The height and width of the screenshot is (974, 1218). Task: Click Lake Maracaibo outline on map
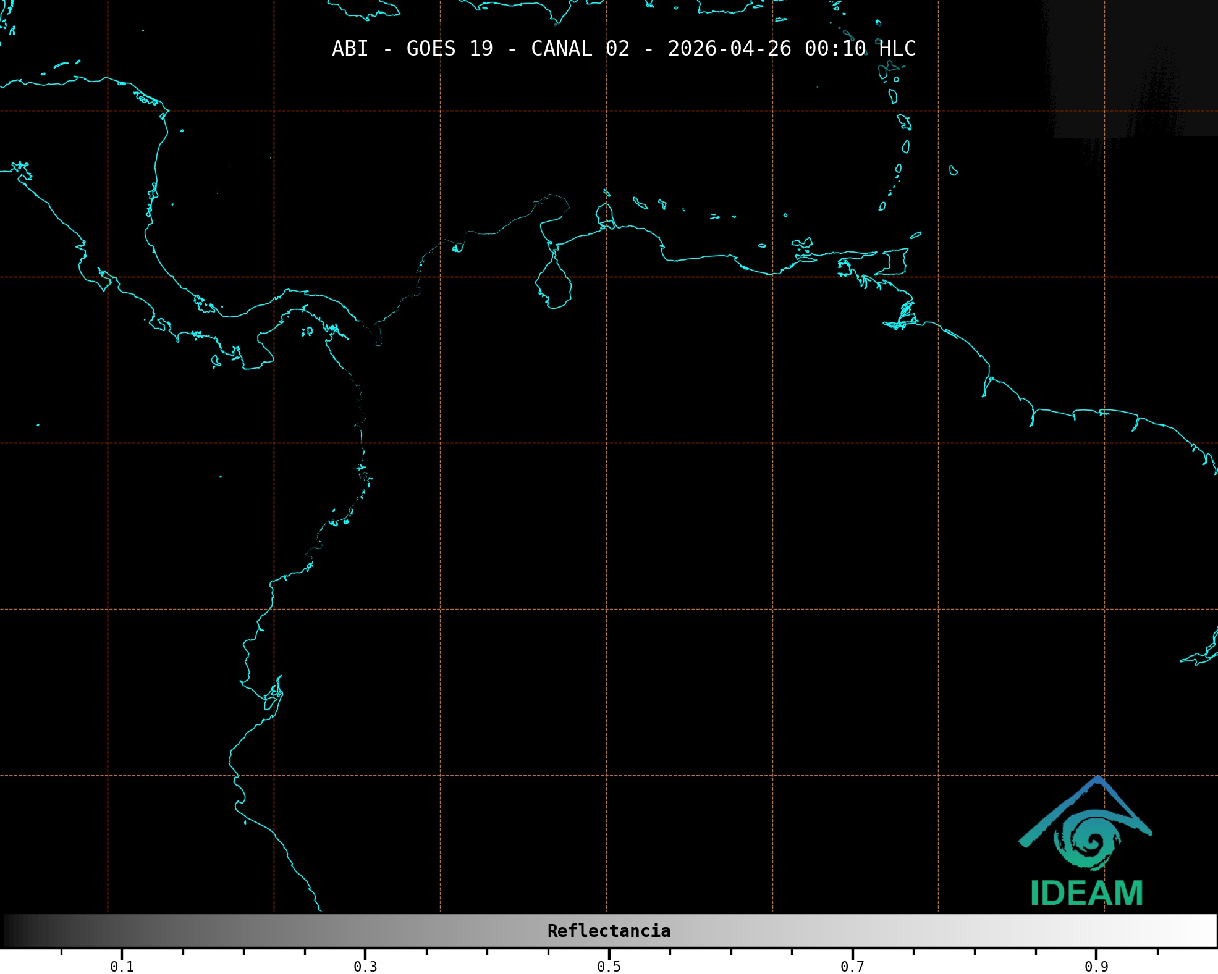coord(554,284)
